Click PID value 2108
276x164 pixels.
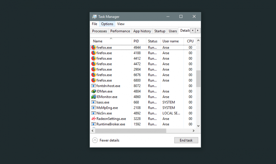click(x=137, y=108)
